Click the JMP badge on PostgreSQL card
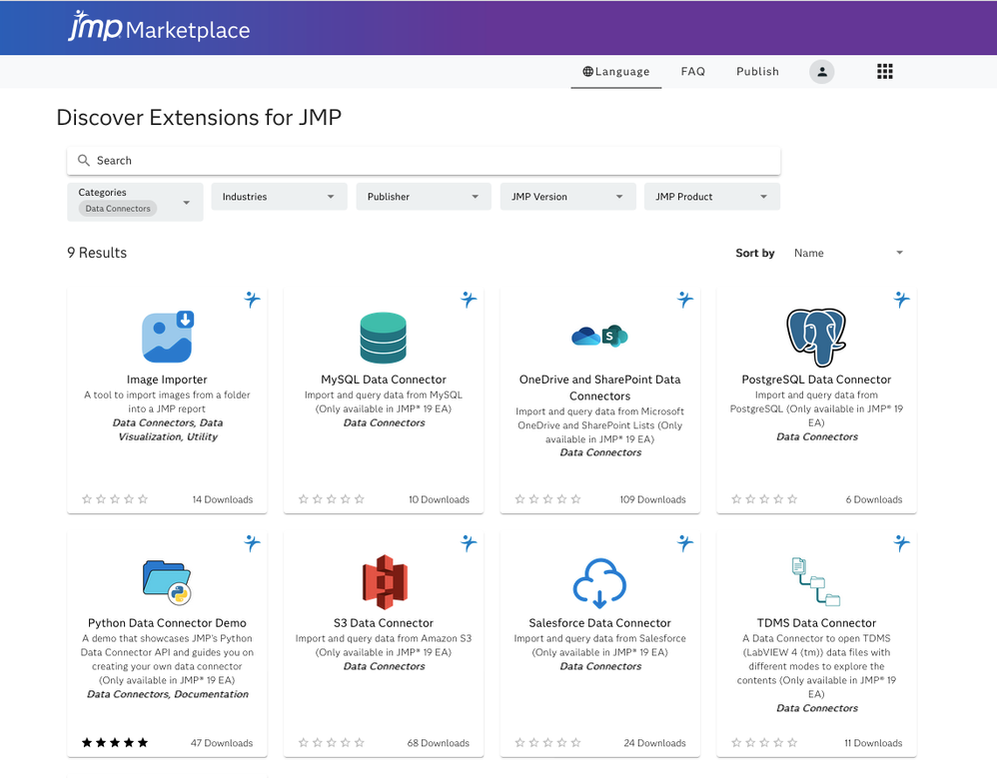 coord(902,299)
